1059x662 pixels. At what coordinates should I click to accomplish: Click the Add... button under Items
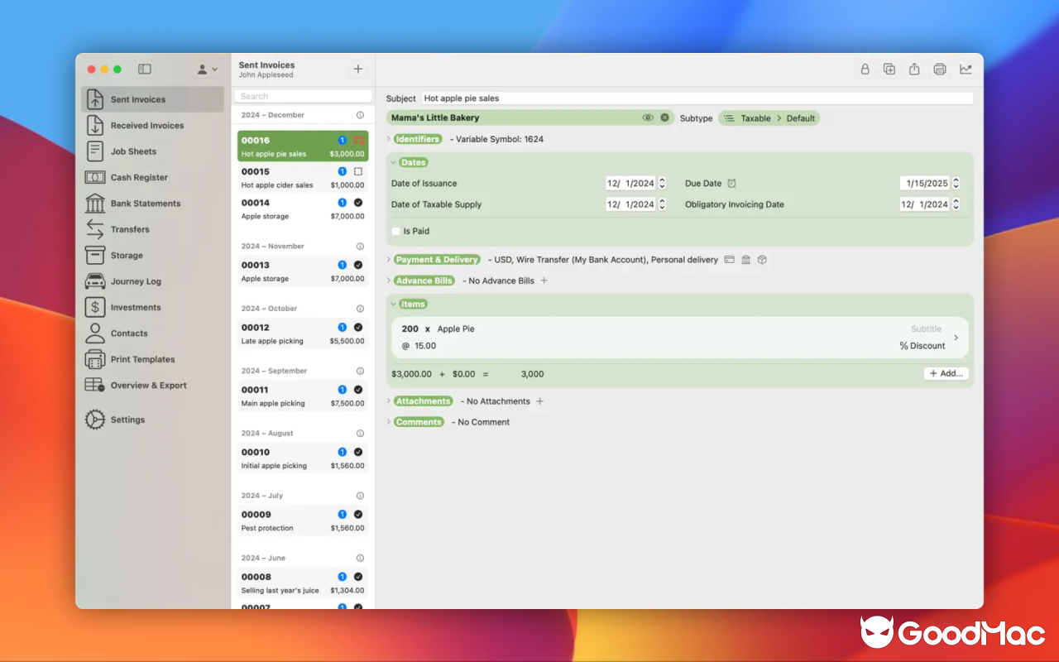945,373
